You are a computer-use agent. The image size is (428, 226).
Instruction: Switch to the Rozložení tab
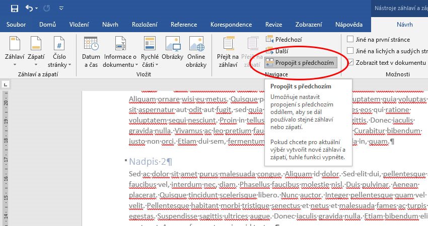point(145,25)
